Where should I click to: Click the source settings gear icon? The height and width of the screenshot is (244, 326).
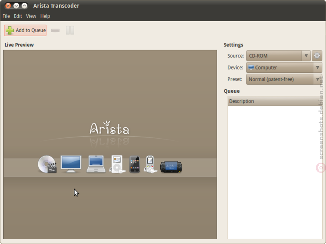tap(317, 56)
